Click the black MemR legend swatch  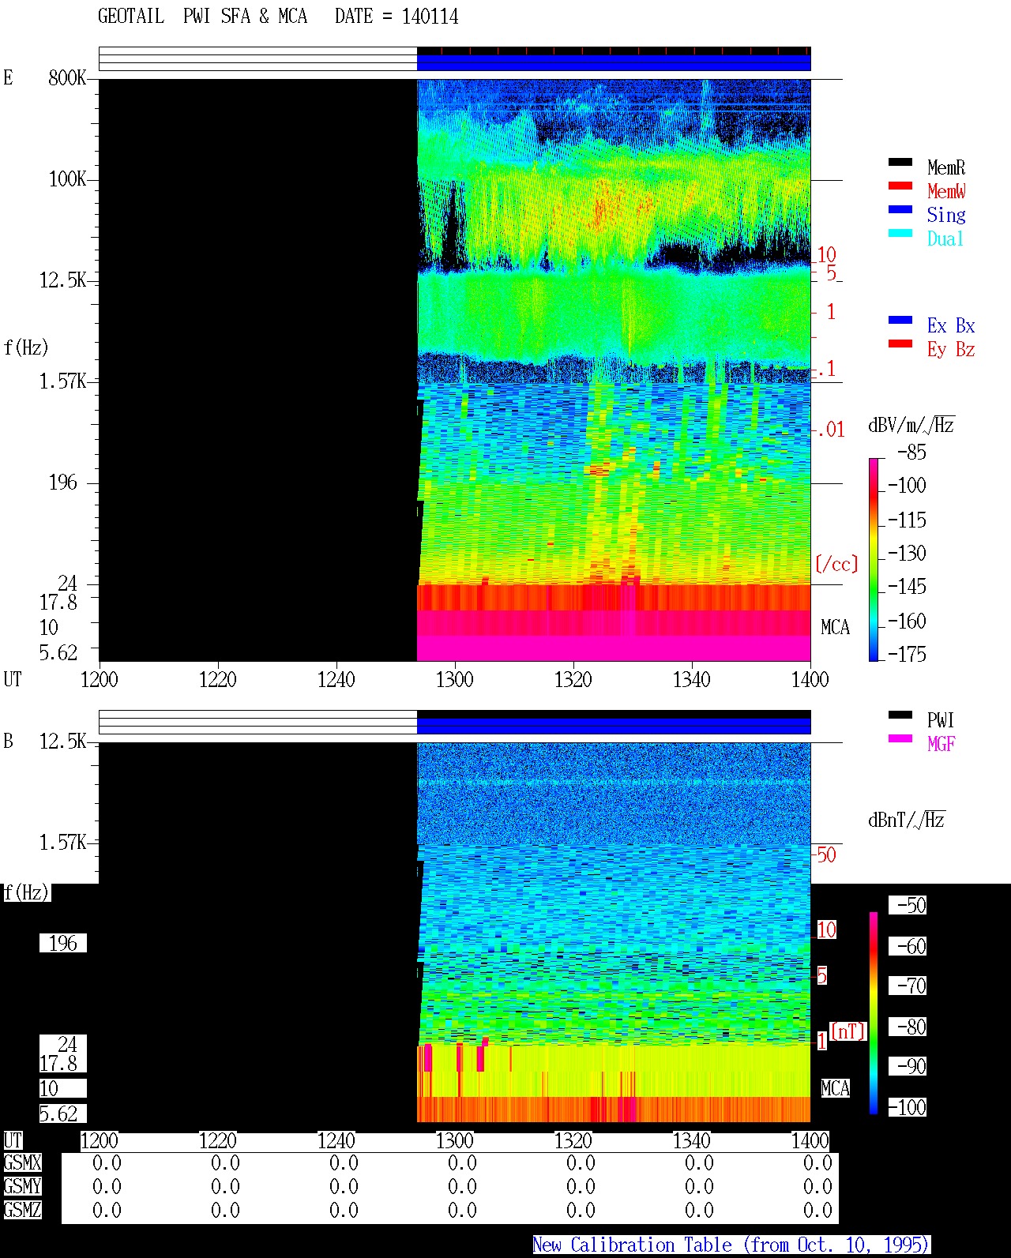(900, 162)
